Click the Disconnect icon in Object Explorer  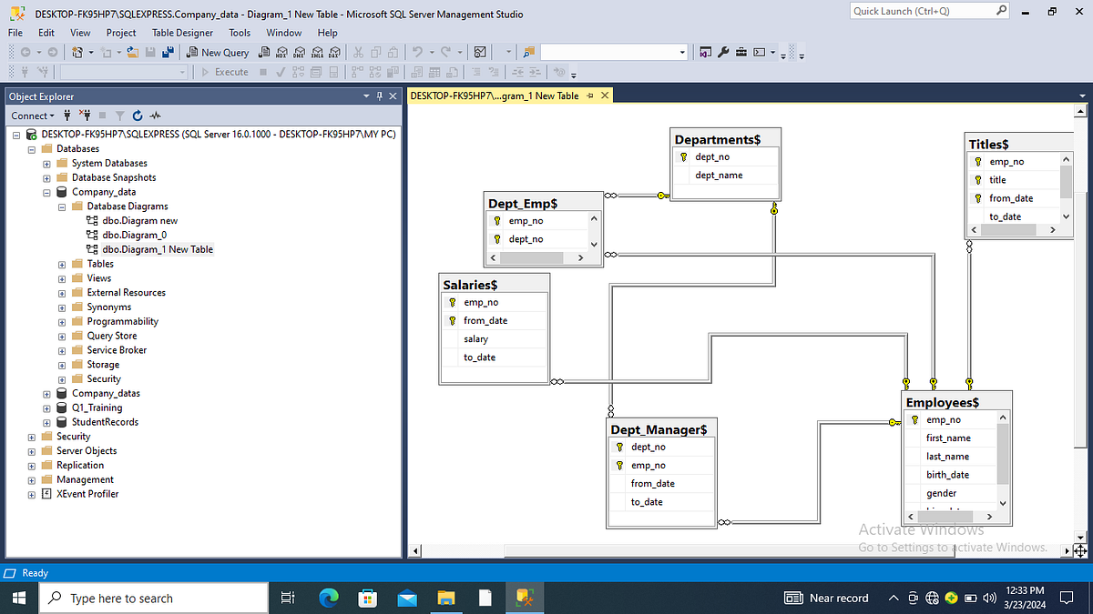pyautogui.click(x=85, y=116)
